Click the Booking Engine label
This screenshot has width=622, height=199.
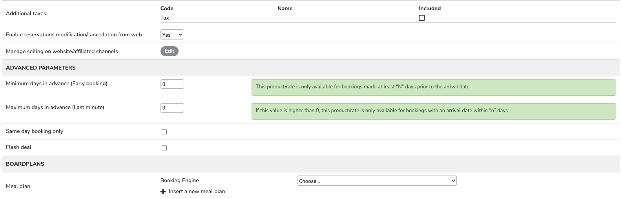tap(180, 181)
